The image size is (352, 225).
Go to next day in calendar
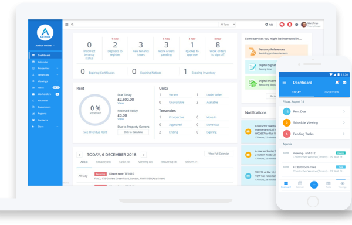point(144,155)
